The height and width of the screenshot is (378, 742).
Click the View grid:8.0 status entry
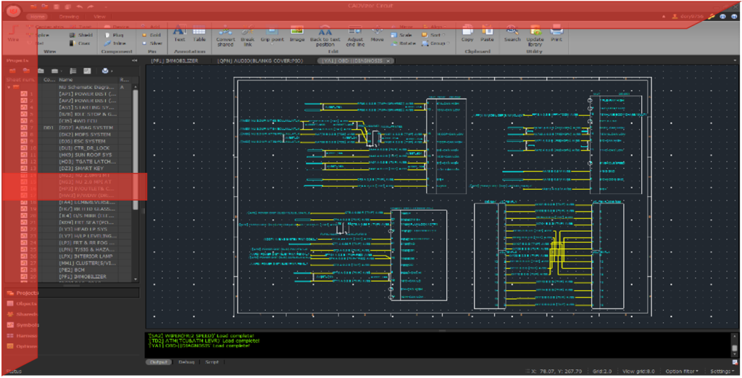coord(638,371)
